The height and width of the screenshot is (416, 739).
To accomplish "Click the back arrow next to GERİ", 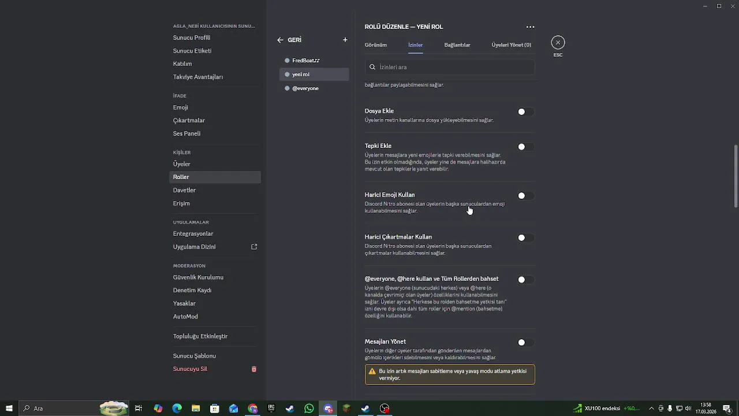I will coord(280,40).
